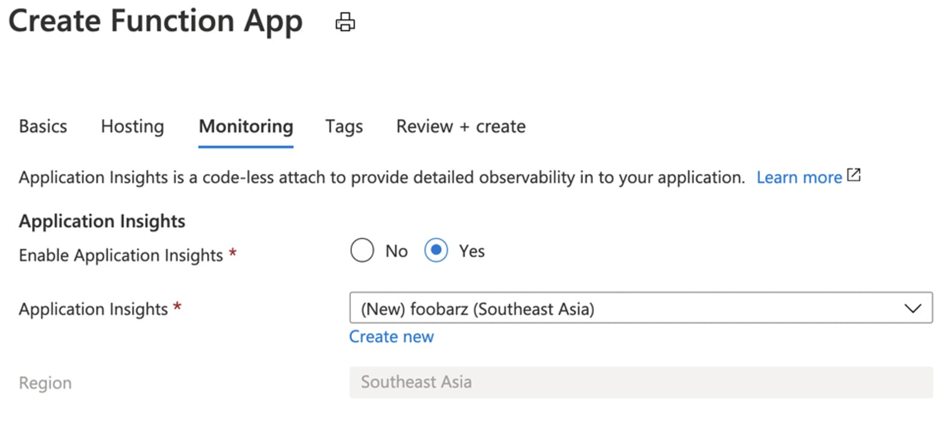Click the print icon beside Create Function App
Viewport: 950px width, 423px height.
[345, 22]
